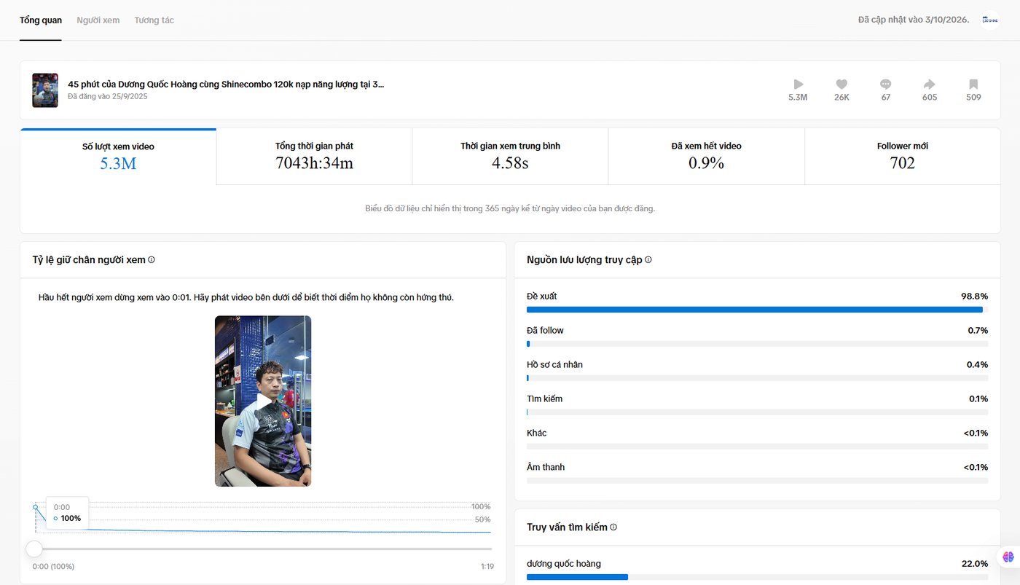The image size is (1020, 585).
Task: Click the info icon beside Truy vấn tìm kiếm
Action: point(613,527)
